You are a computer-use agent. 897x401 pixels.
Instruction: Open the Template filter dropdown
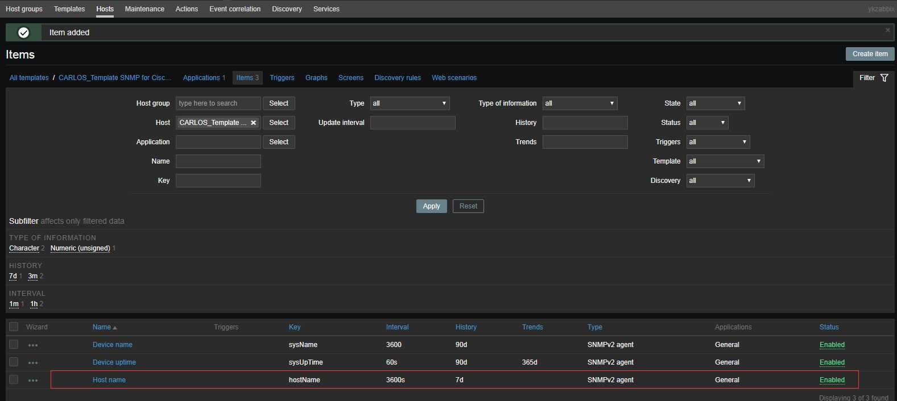point(725,161)
